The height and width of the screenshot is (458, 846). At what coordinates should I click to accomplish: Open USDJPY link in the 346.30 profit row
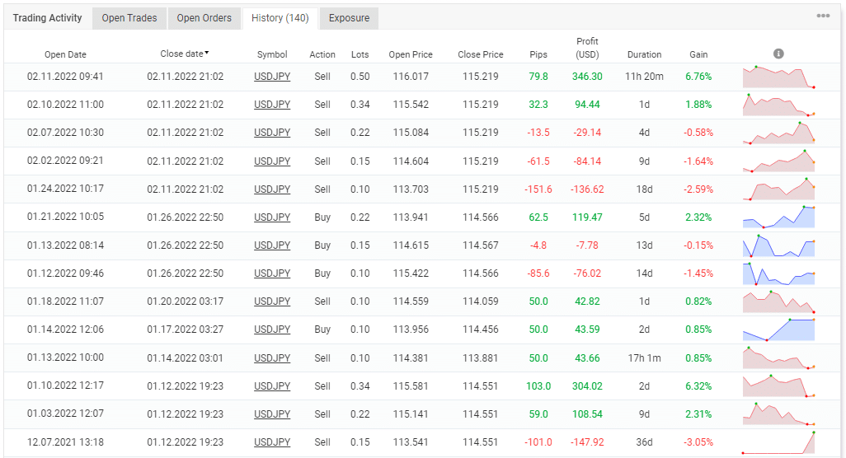point(272,77)
